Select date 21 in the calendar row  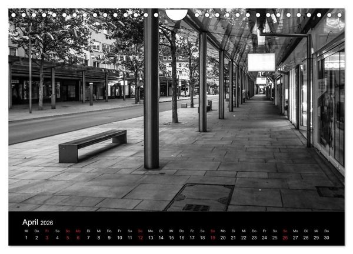click(x=234, y=238)
